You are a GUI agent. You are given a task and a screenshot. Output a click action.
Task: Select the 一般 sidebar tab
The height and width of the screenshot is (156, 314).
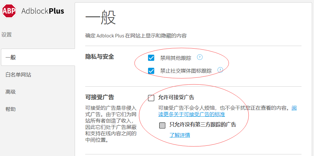[38, 57]
